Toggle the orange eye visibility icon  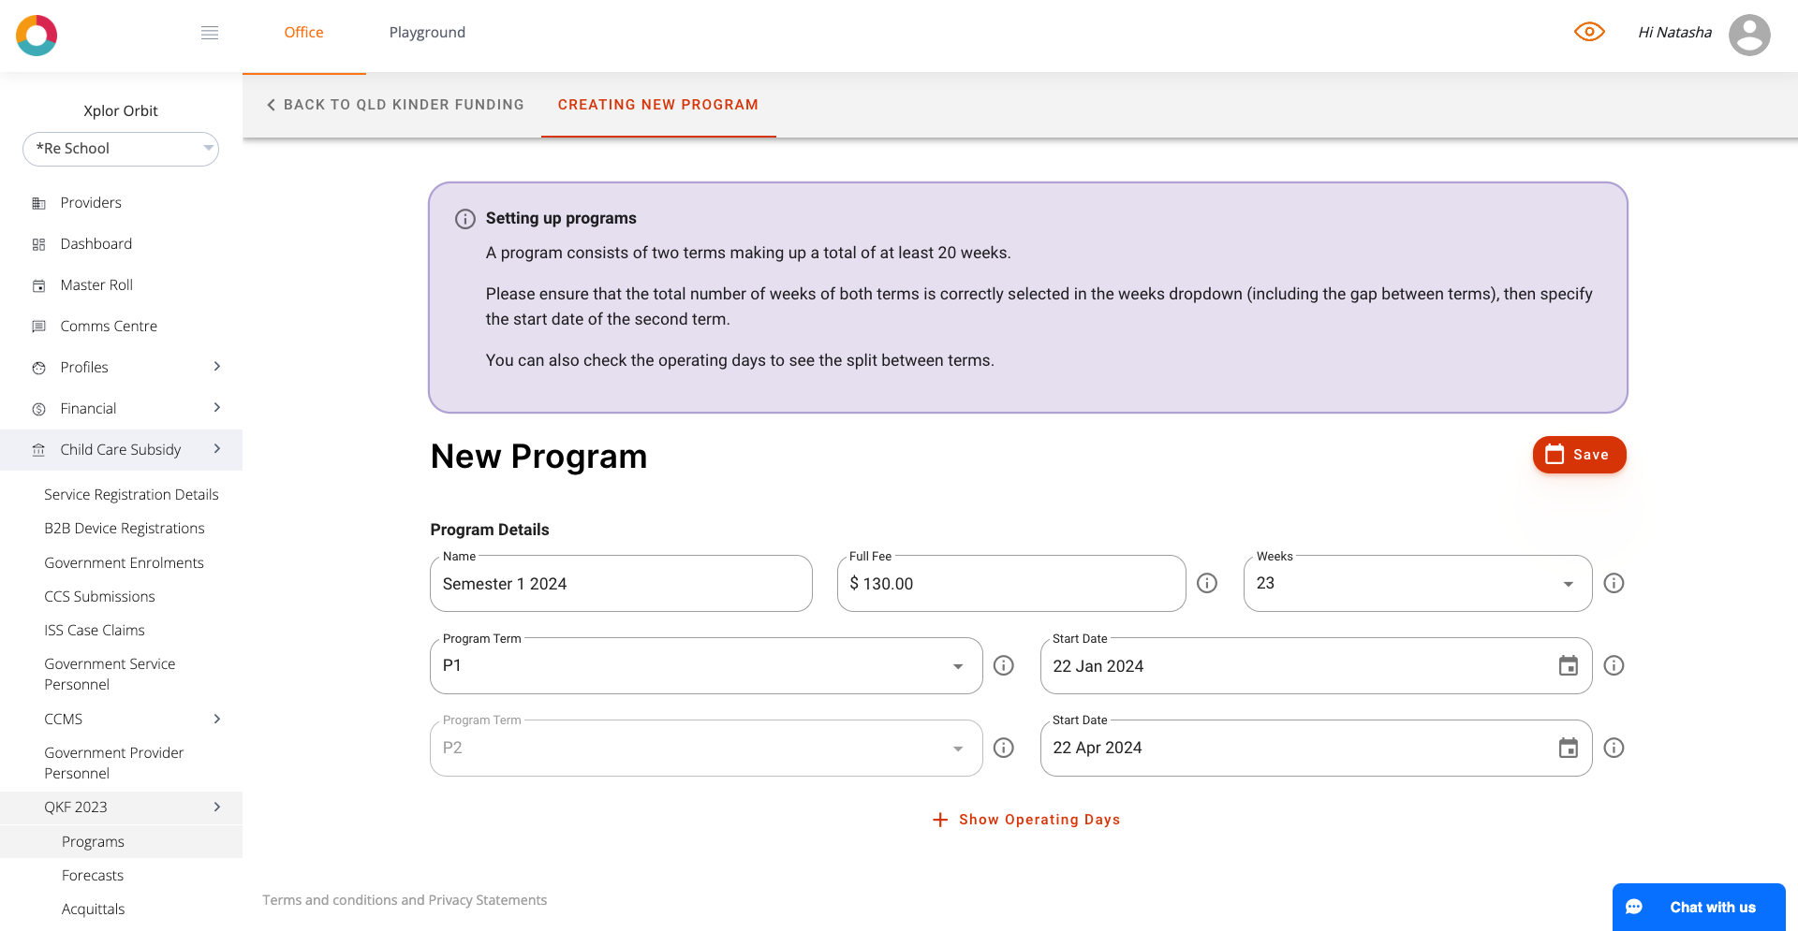(x=1589, y=32)
